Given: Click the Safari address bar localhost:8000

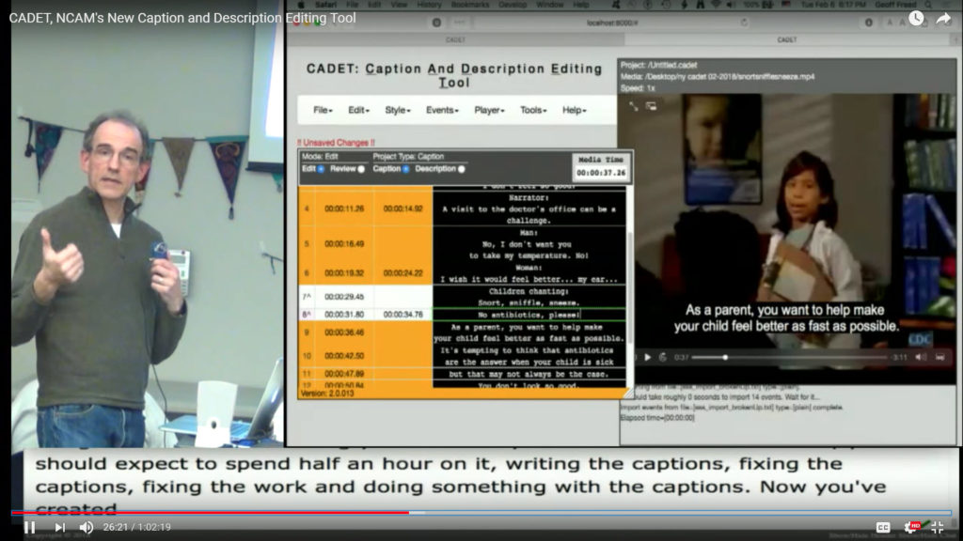Looking at the screenshot, I should [611, 23].
